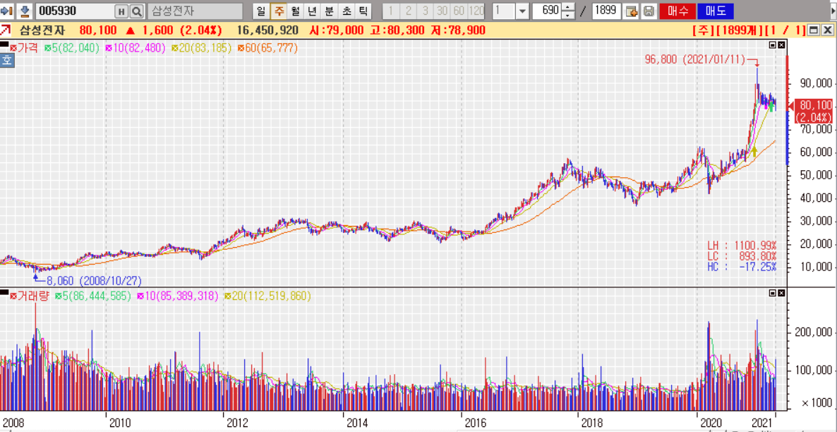This screenshot has height=432, width=837.
Task: Click the 96,800 (2021/01/11) high label
Action: point(694,60)
